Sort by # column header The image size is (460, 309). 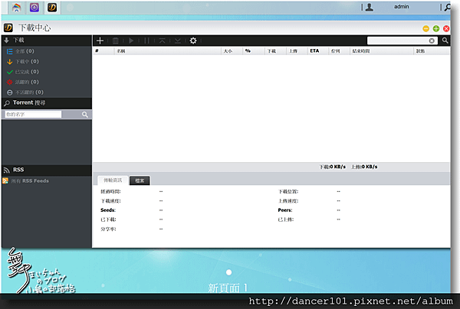pos(103,51)
